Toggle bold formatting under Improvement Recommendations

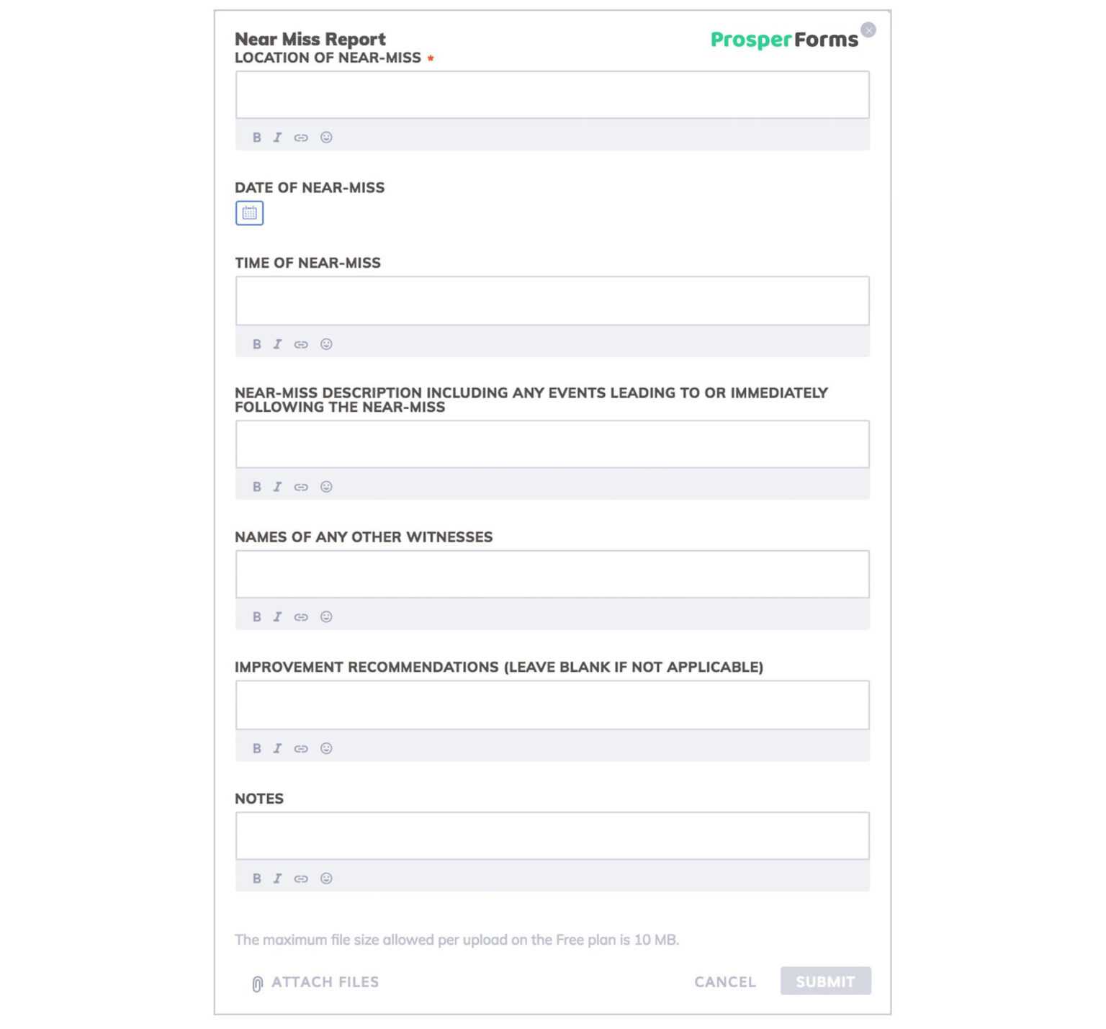[x=257, y=748]
